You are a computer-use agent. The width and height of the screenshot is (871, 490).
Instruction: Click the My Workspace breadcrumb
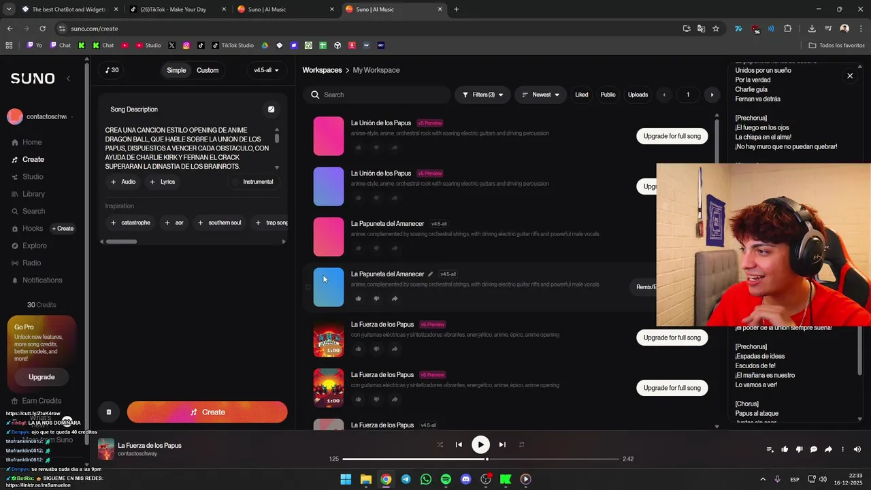[376, 70]
